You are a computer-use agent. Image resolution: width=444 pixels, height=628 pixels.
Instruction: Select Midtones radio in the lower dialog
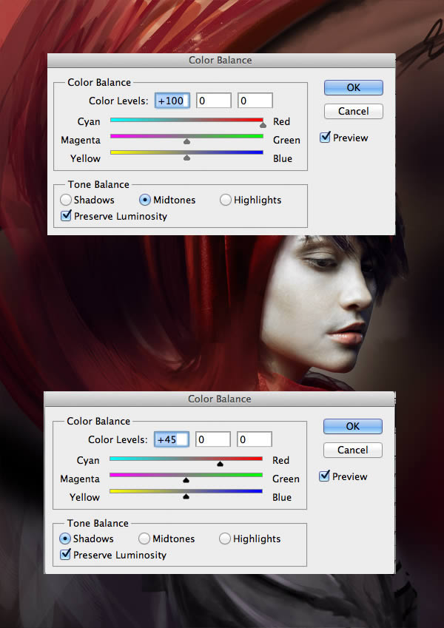(x=144, y=538)
